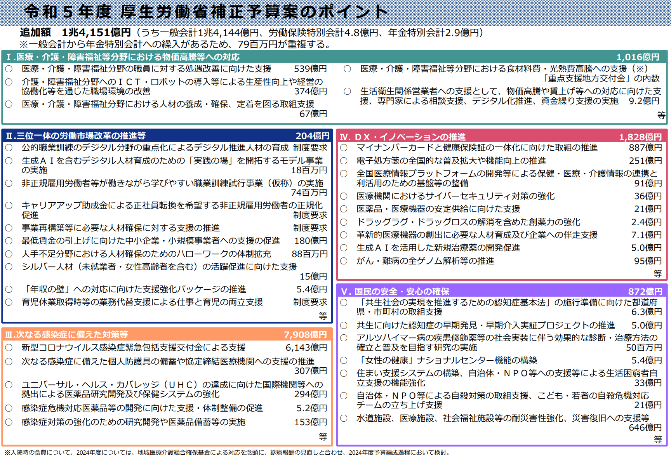Viewport: 671px width, 464px height.
Task: Click the circle bullet beside 最低賃金の引上げ item
Action: tap(9, 241)
